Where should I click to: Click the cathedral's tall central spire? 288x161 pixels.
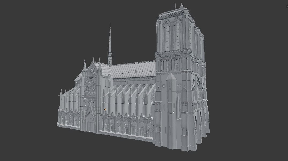[x=110, y=44]
